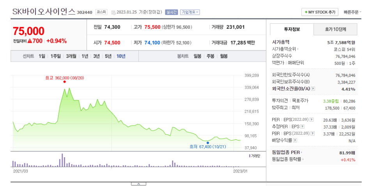
Task: Select the 1년 line chart period
Action: point(85,56)
